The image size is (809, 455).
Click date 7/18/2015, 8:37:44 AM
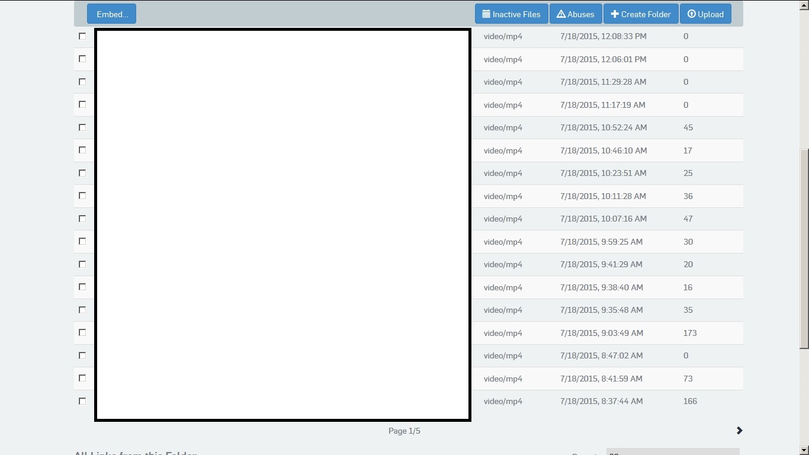pyautogui.click(x=602, y=401)
